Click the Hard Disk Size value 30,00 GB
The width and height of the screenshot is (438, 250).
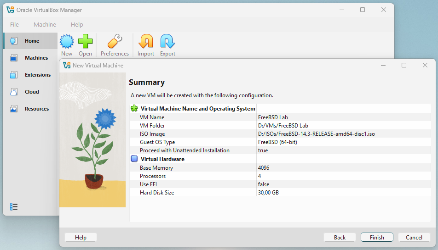268,193
